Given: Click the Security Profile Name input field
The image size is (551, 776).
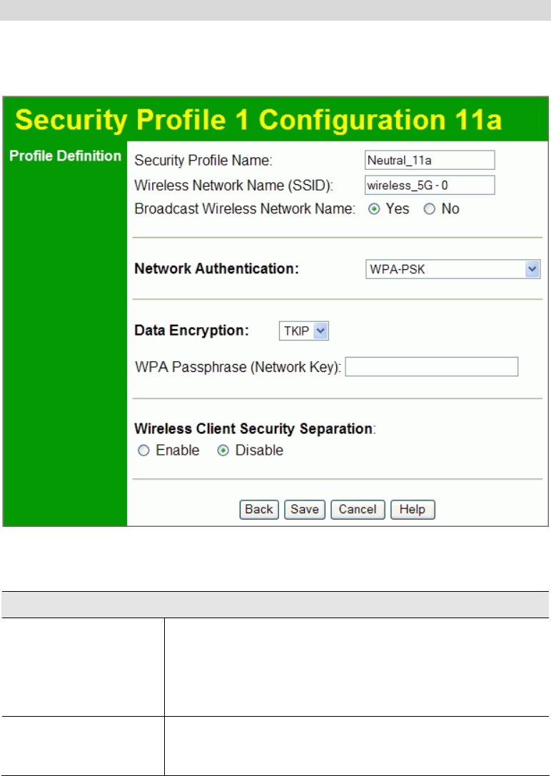Looking at the screenshot, I should coord(429,160).
